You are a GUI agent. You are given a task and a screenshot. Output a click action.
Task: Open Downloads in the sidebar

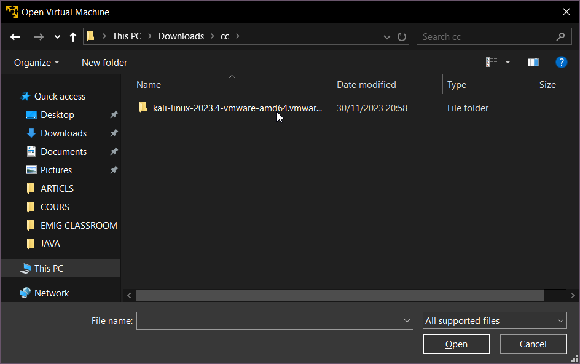click(x=64, y=133)
